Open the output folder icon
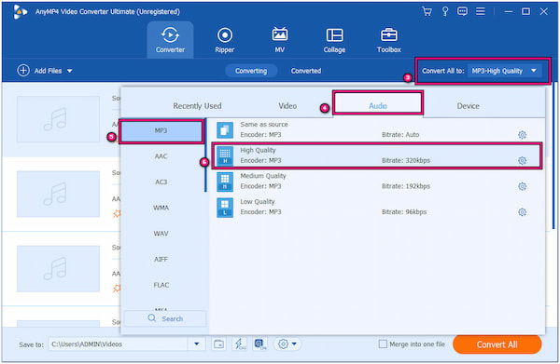 point(219,344)
